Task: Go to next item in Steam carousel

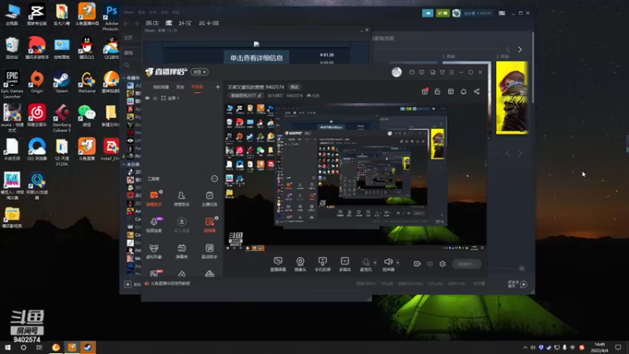Action: [x=520, y=50]
